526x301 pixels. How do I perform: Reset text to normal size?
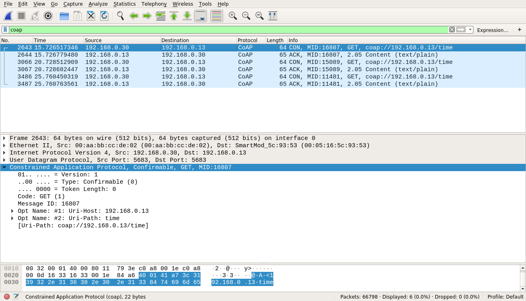tap(260, 16)
